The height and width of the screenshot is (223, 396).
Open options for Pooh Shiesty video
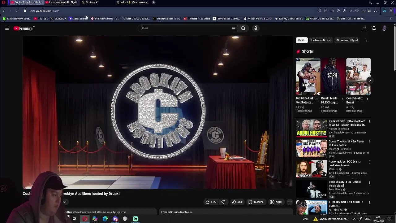click(x=369, y=182)
